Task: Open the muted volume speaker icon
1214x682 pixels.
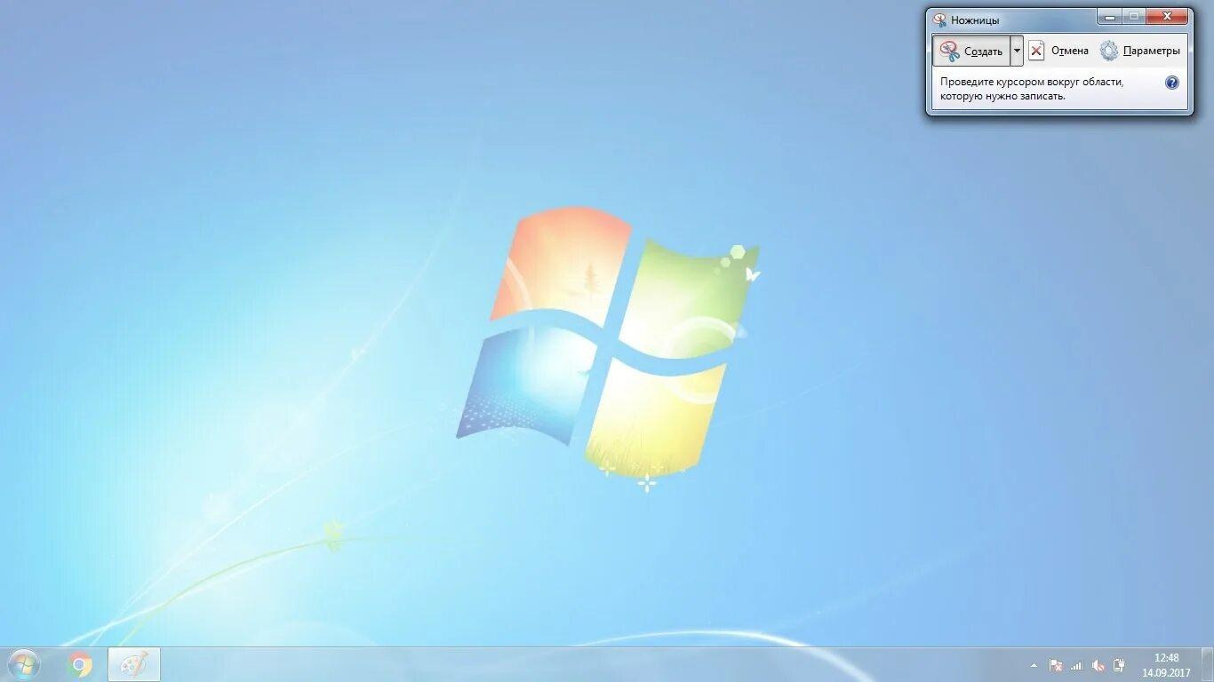Action: click(1098, 665)
